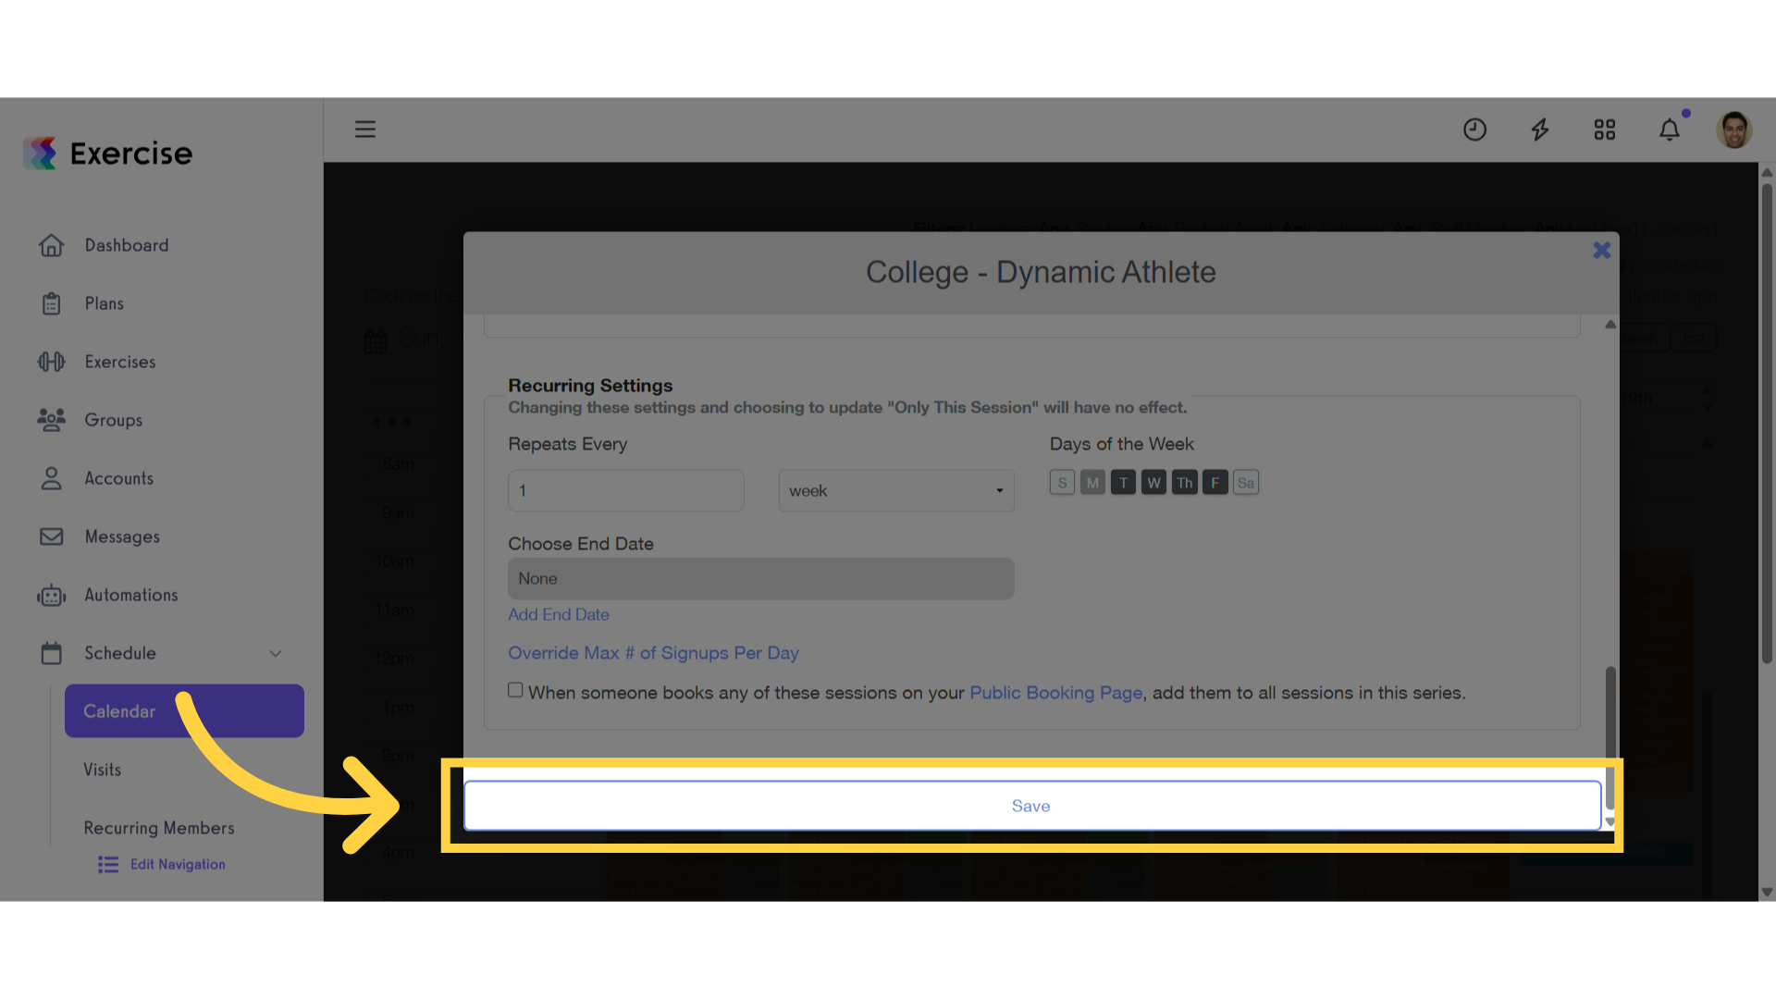
Task: Open the apps grid icon
Action: 1605,129
